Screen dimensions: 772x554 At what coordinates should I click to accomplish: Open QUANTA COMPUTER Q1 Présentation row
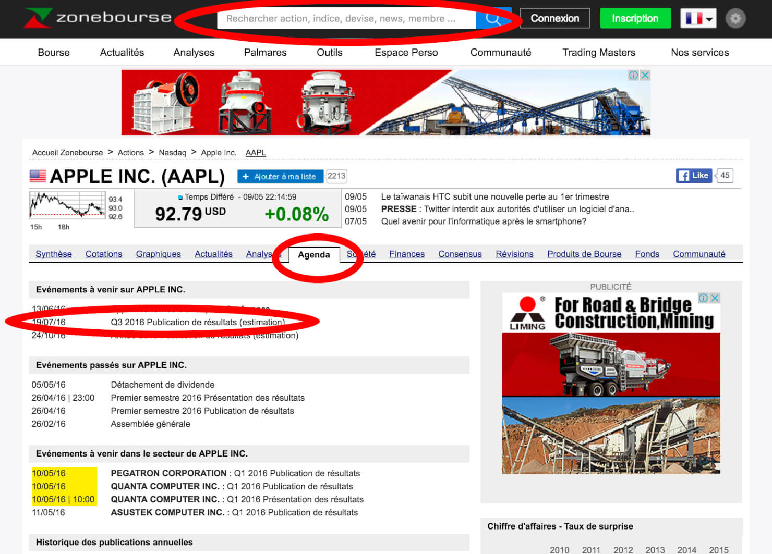(237, 499)
